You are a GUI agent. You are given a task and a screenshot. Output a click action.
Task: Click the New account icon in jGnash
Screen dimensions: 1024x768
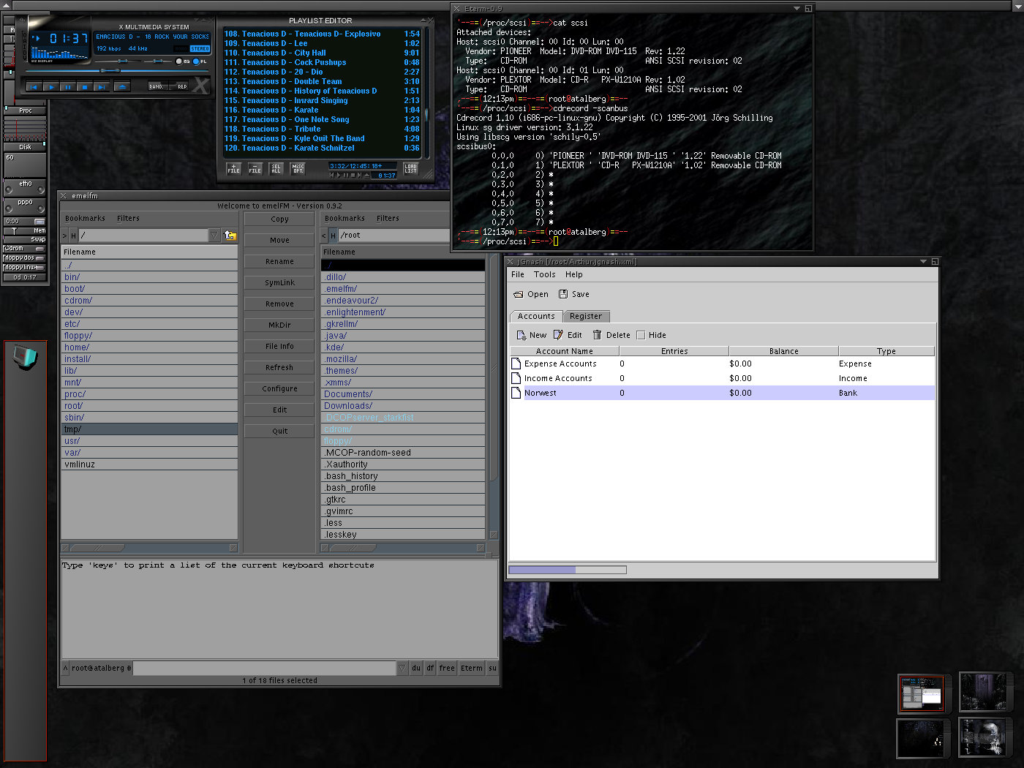522,335
